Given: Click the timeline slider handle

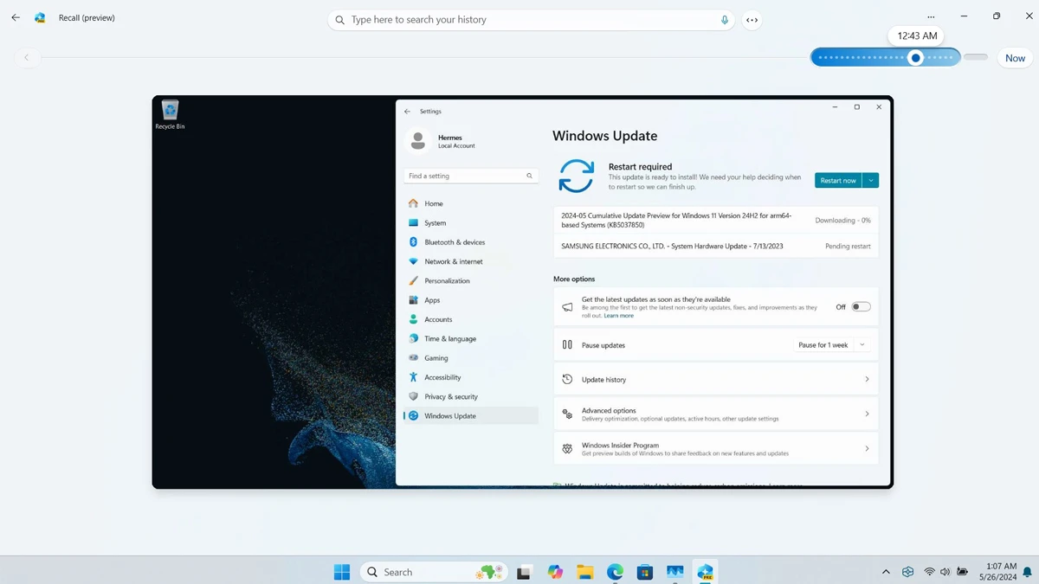Looking at the screenshot, I should tap(916, 58).
